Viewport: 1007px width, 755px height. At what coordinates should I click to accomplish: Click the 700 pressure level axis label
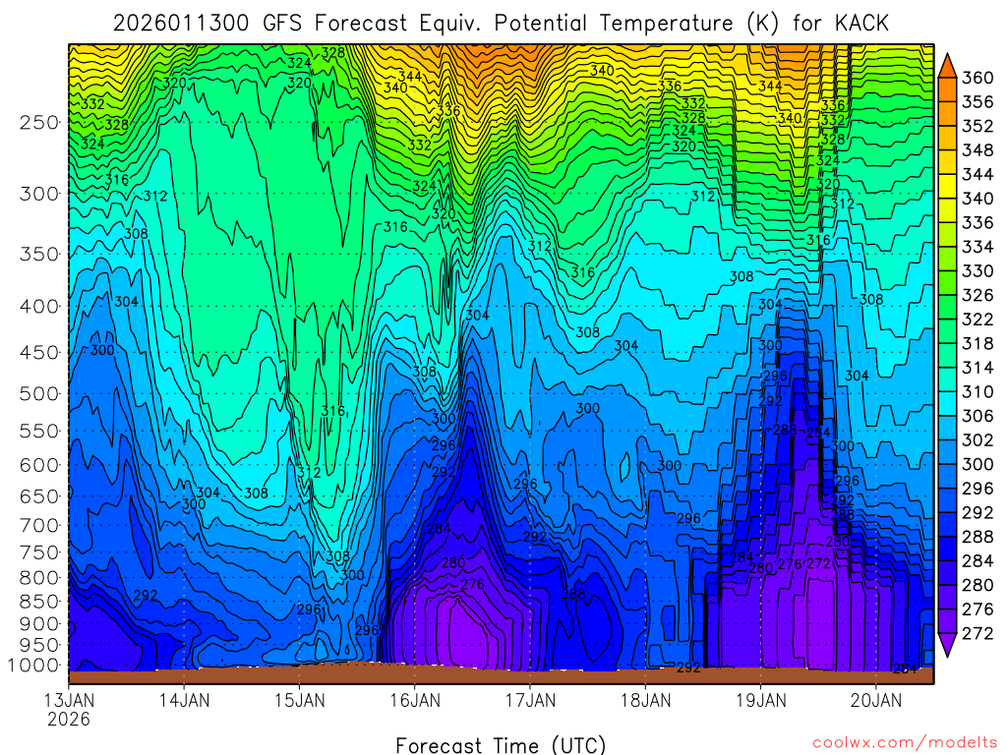pos(39,525)
